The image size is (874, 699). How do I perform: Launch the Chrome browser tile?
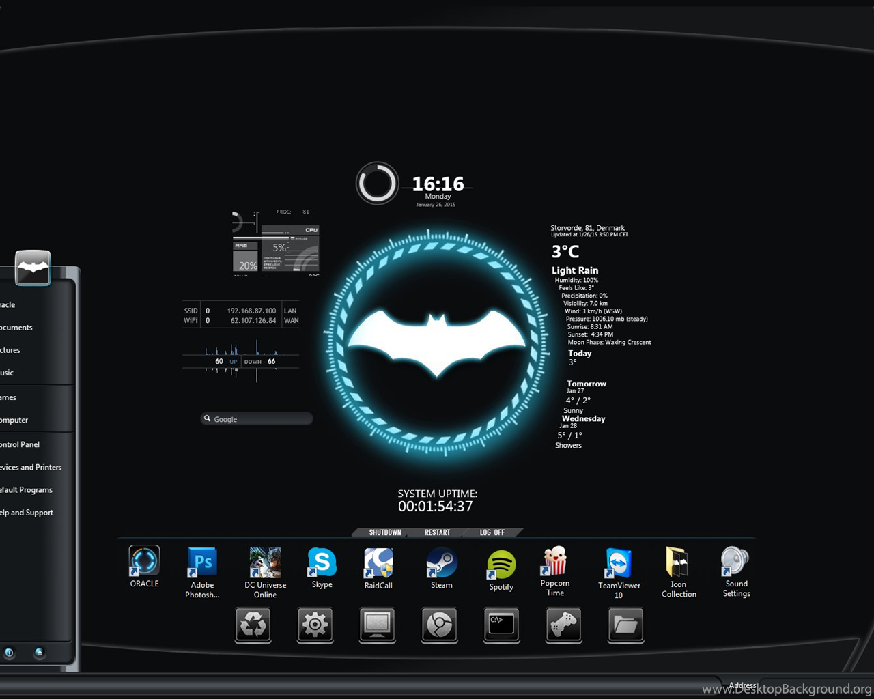point(439,625)
